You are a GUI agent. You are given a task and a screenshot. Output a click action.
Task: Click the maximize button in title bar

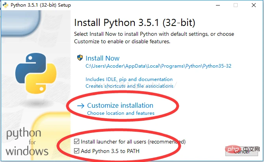point(236,6)
